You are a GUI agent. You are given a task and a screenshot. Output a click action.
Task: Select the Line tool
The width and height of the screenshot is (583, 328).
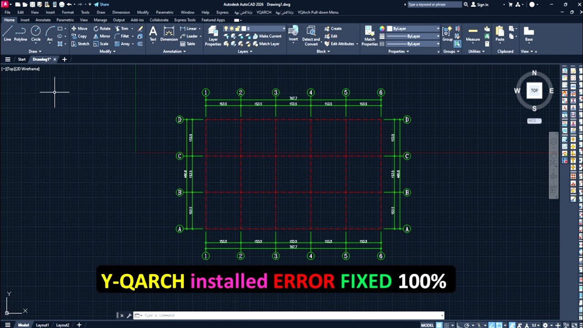click(x=7, y=34)
